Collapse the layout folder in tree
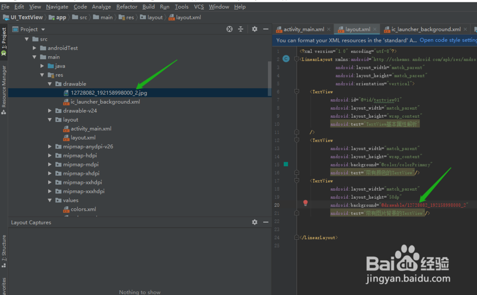The width and height of the screenshot is (477, 295). (50, 120)
